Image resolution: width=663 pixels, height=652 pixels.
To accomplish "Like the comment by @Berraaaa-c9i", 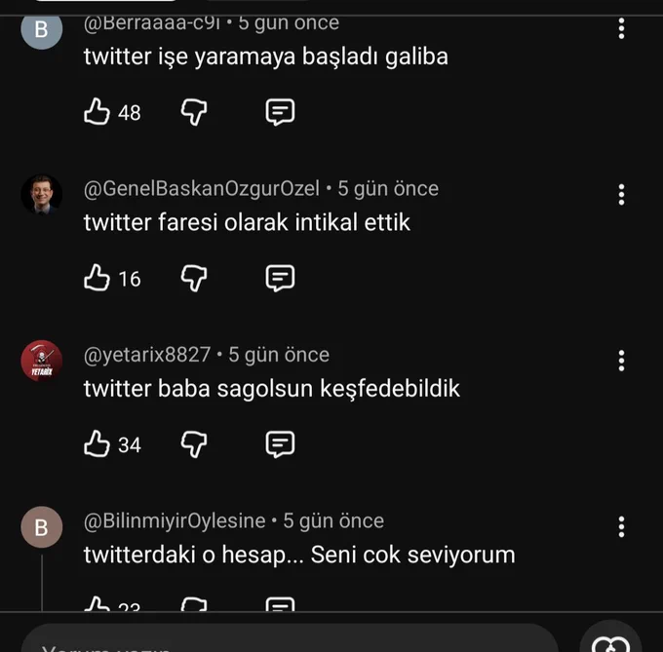I will click(x=97, y=111).
